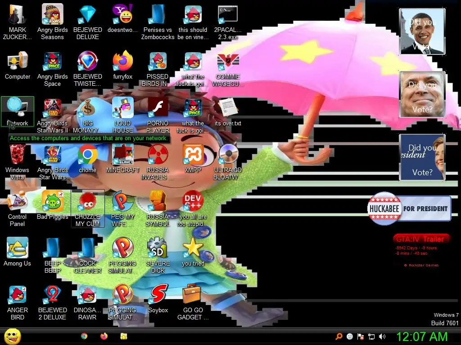Launch BIG MONAYY money bag icon
The image size is (461, 345).
click(x=88, y=115)
